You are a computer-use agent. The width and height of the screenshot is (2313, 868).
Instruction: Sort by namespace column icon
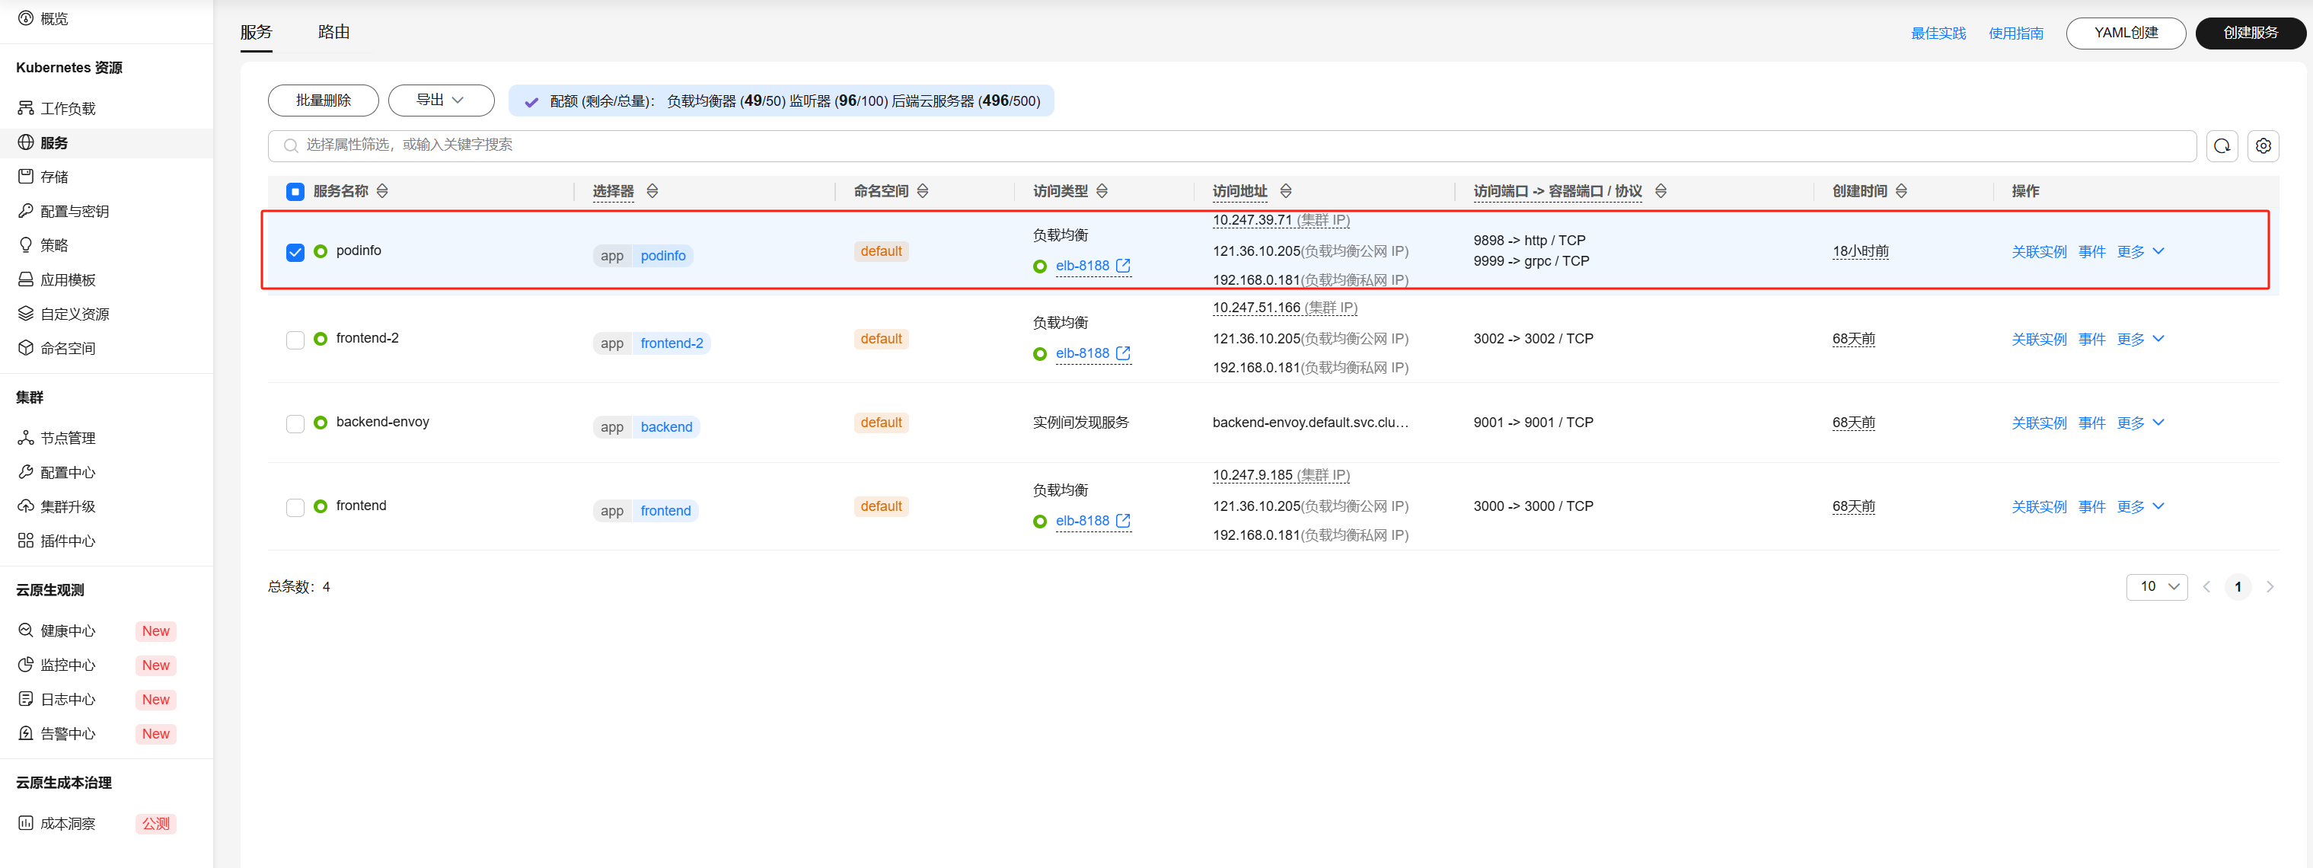coord(922,191)
